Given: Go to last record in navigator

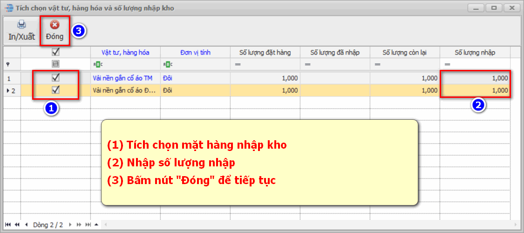Looking at the screenshot, I should coord(88,225).
